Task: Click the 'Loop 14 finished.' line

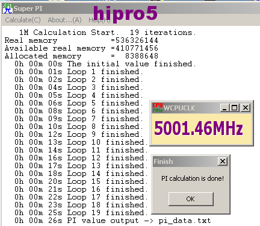Action: pos(81,174)
